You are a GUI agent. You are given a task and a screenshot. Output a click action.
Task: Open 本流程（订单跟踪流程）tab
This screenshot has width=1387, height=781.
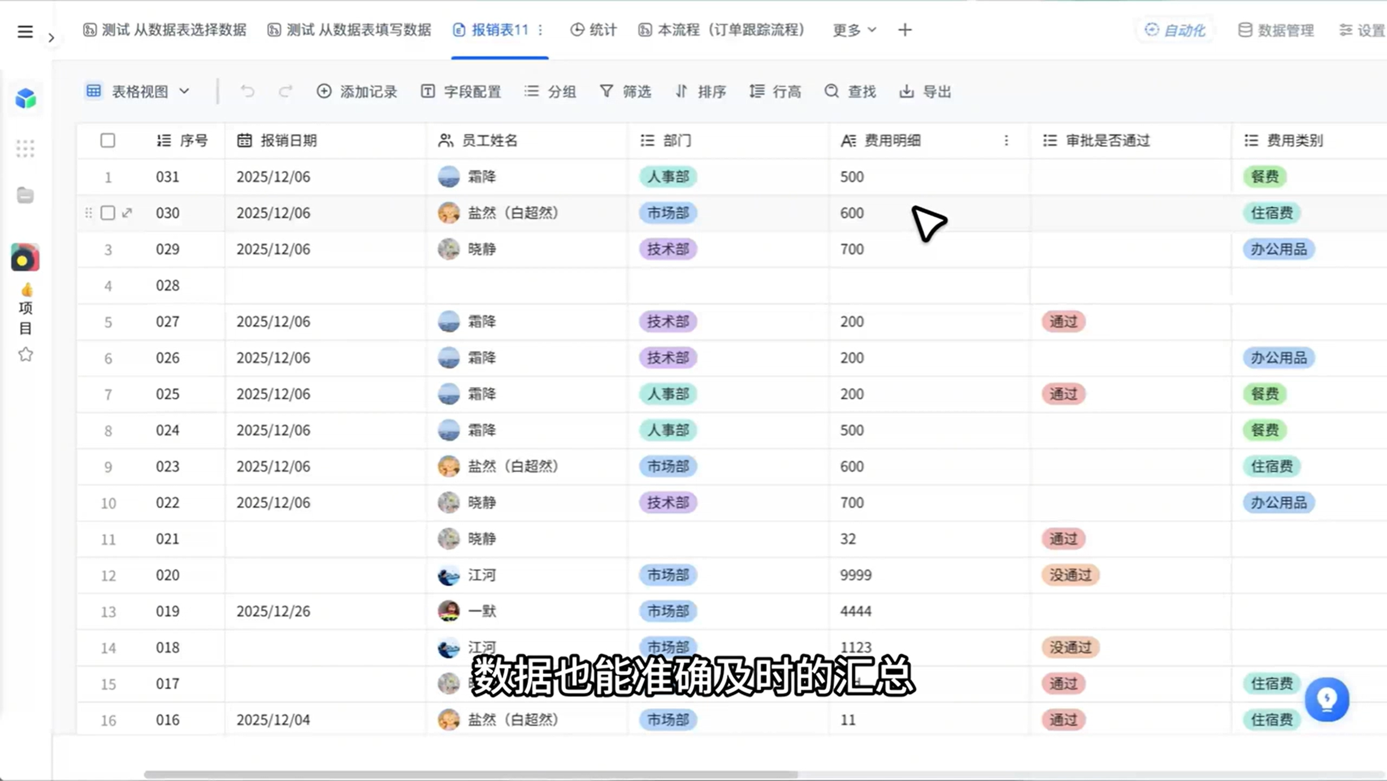coord(721,30)
